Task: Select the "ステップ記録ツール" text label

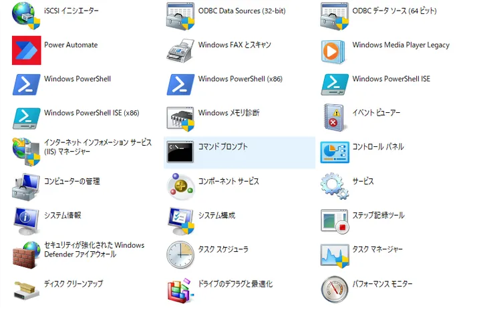Action: [x=378, y=215]
